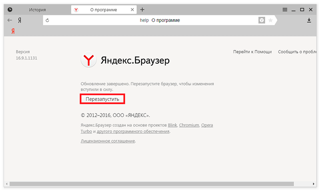Viewport: 320px width, 191px height.
Task: Click the scrollbar right arrow
Action: (314, 184)
